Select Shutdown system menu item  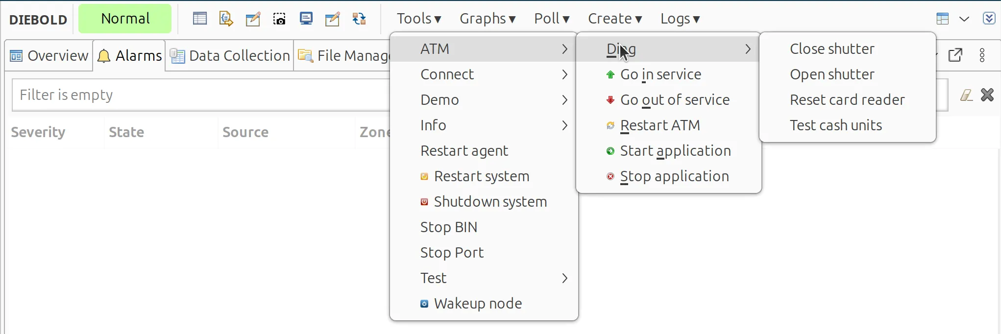point(484,202)
